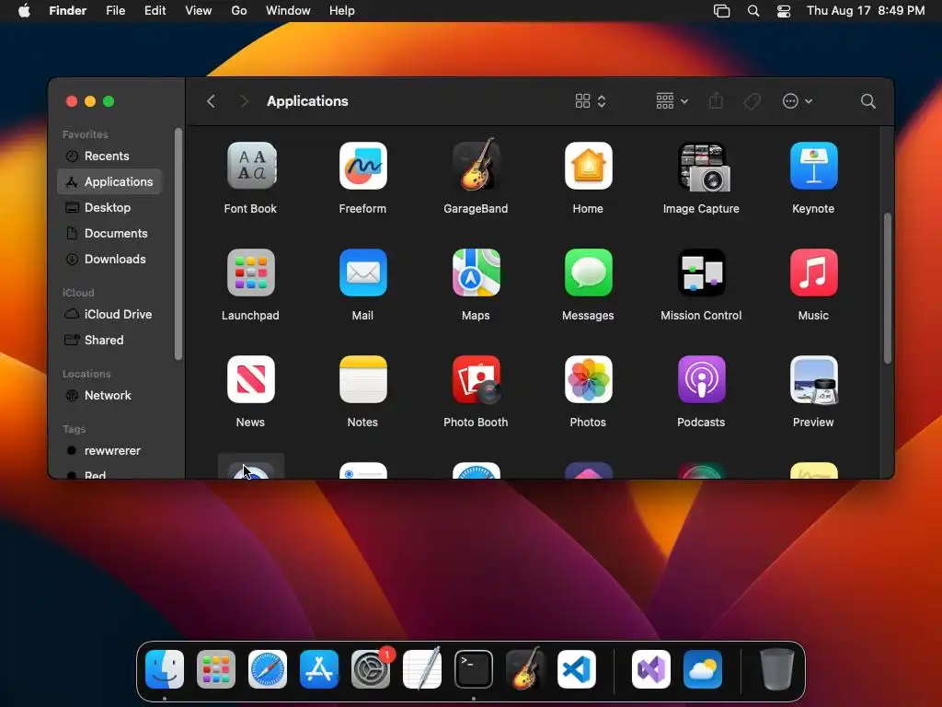Open Desktop from the sidebar
The image size is (942, 707).
[109, 207]
